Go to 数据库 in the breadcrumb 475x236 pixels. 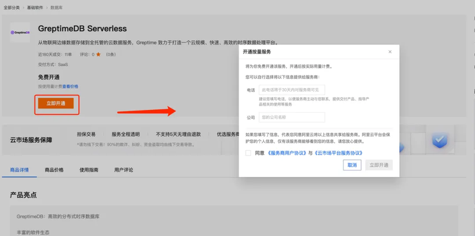click(56, 7)
